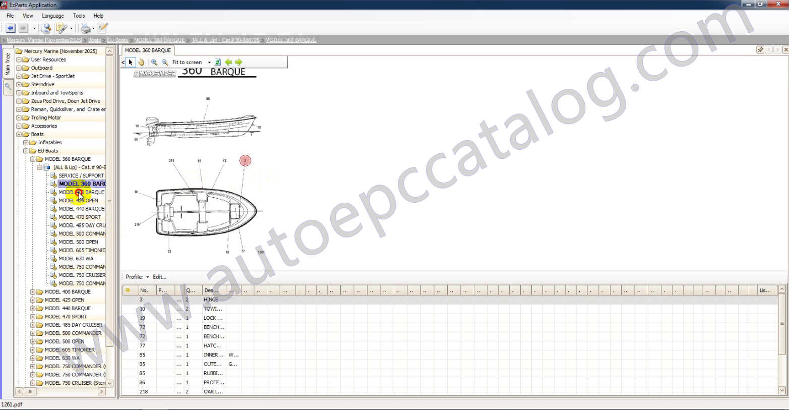Click Edit... next to Profile

[159, 277]
